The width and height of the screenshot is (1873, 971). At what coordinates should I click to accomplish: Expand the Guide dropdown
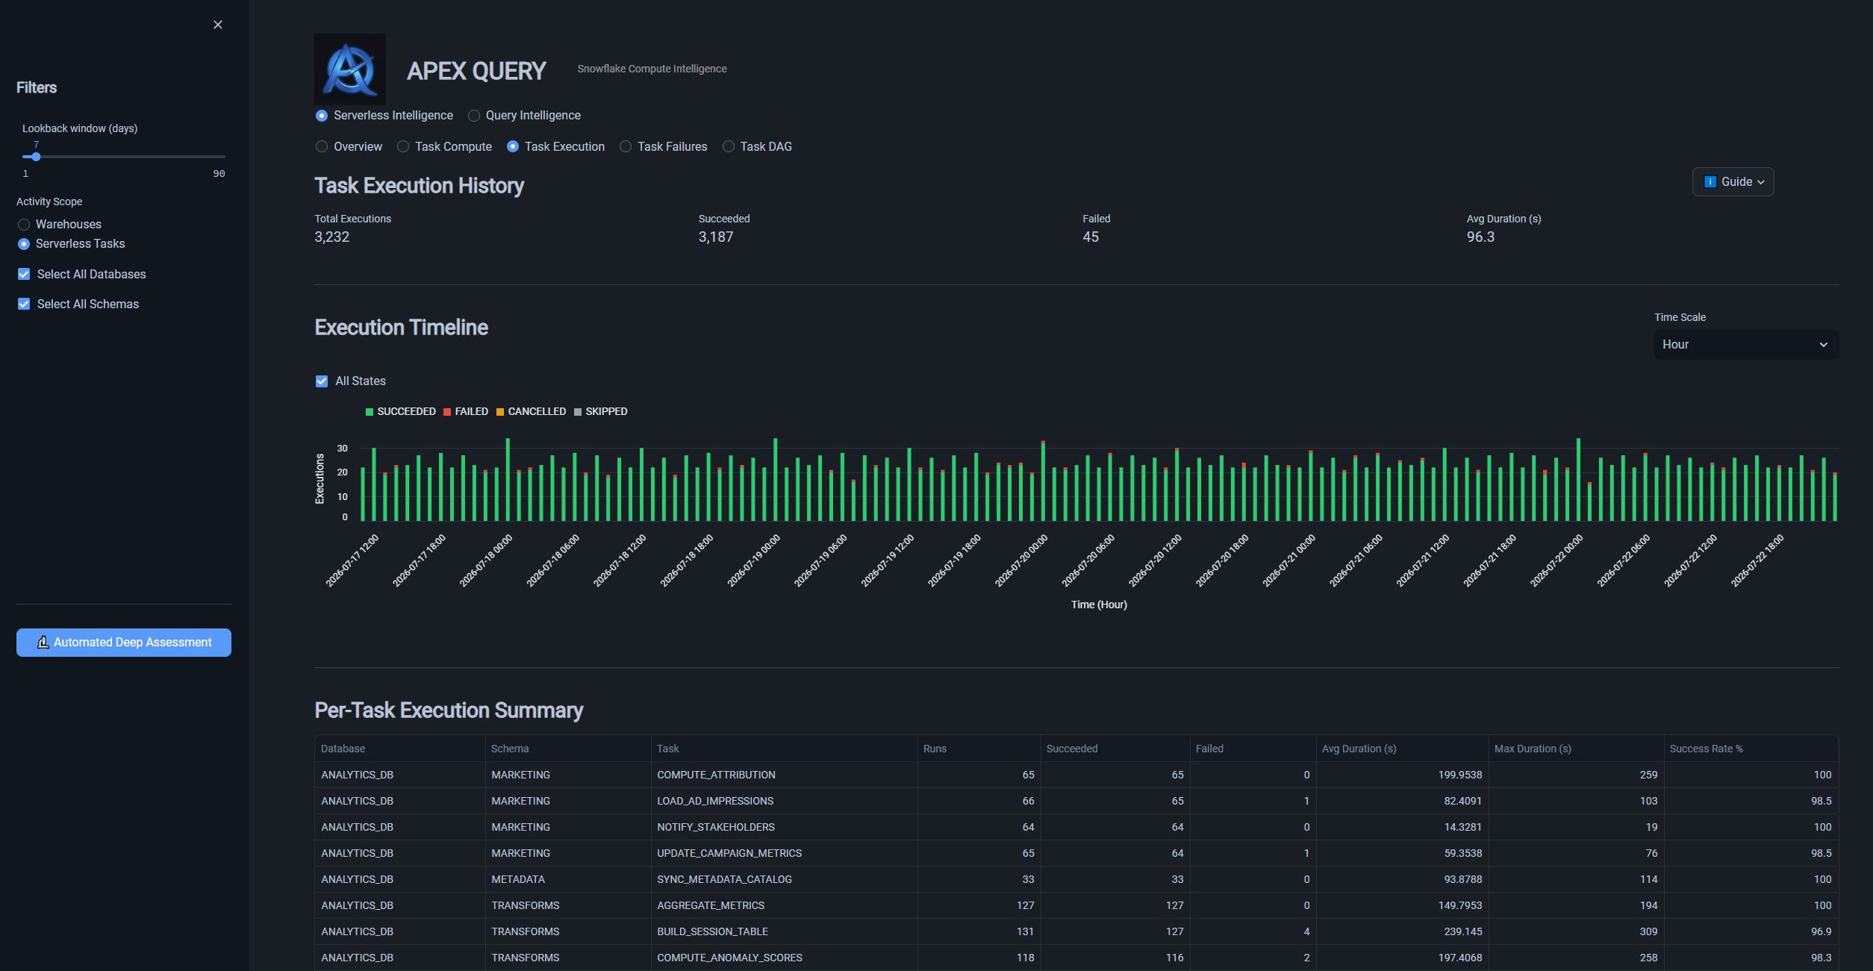point(1733,182)
